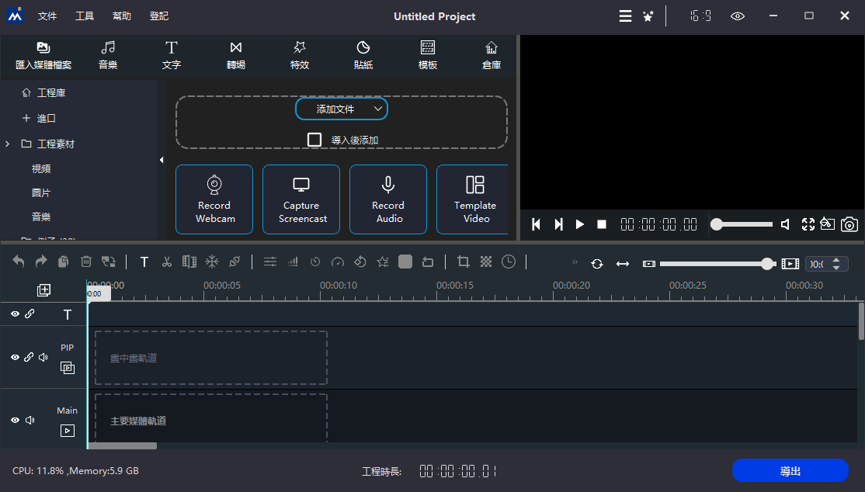Click the scissors split tool in timeline toolbar
This screenshot has width=865, height=492.
click(166, 262)
